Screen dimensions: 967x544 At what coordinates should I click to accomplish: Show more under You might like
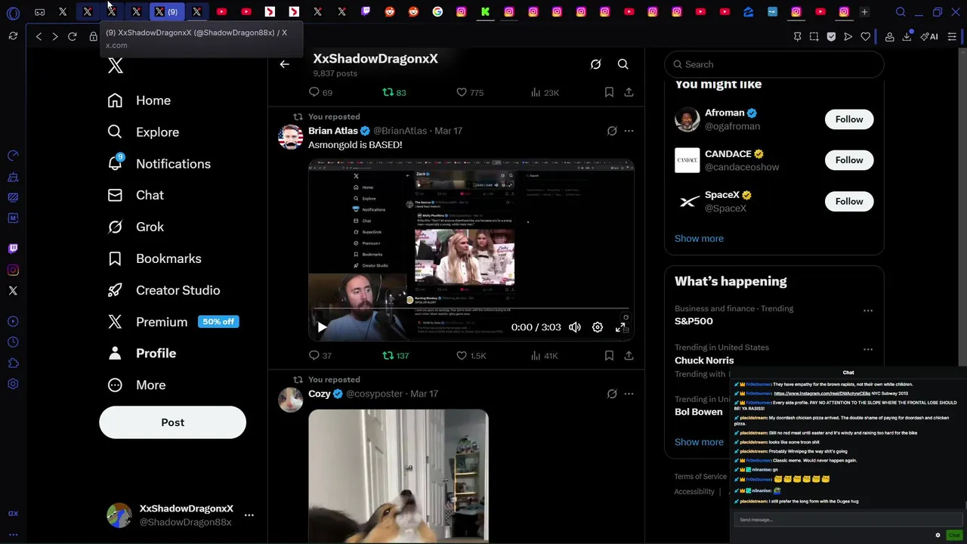[699, 239]
